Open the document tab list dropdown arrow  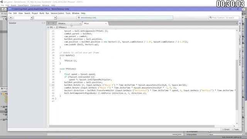237,23
